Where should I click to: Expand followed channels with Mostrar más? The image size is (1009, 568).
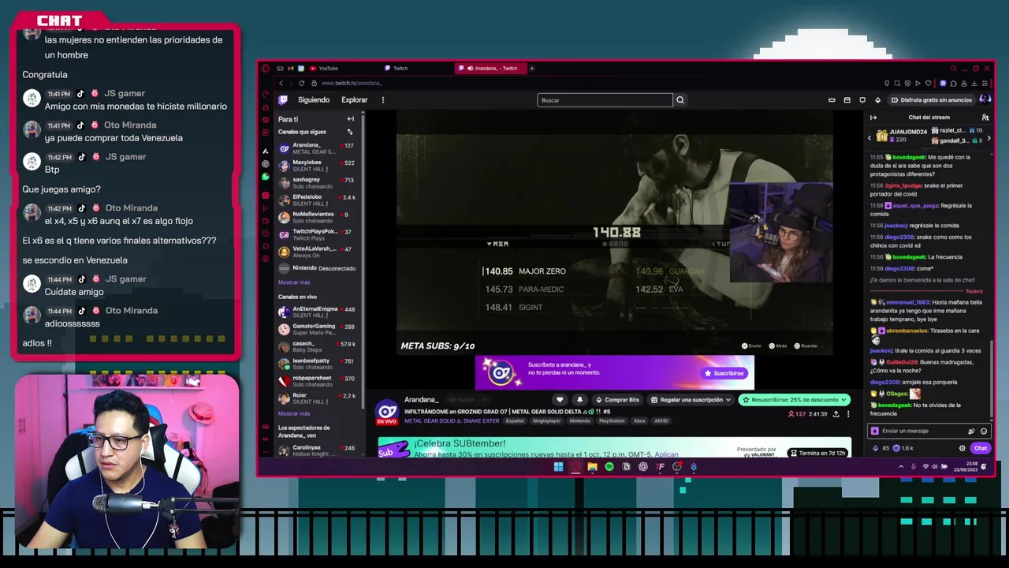point(294,282)
